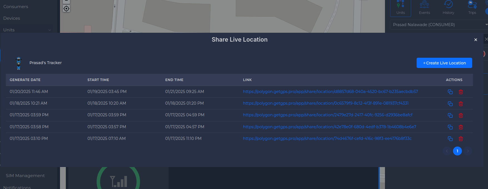Select start time 01/17/2025 03:57 PM
The height and width of the screenshot is (189, 488).
(107, 127)
